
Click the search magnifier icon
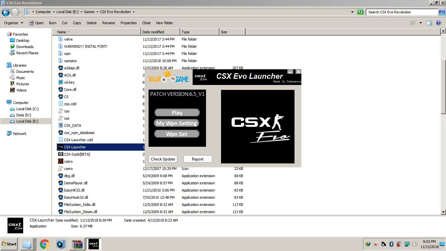click(x=442, y=12)
